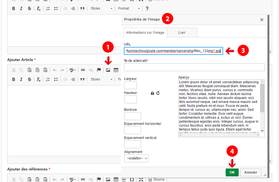Viewport: 279px width, 182px height.
Task: Remove formatting in Ajouter Article editor
Action: tap(38, 79)
